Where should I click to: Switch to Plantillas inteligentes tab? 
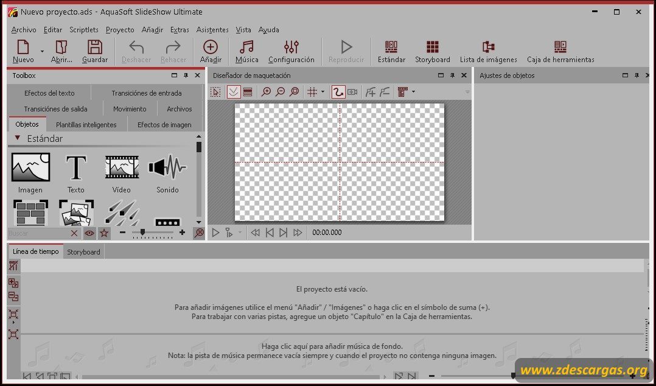pos(86,125)
